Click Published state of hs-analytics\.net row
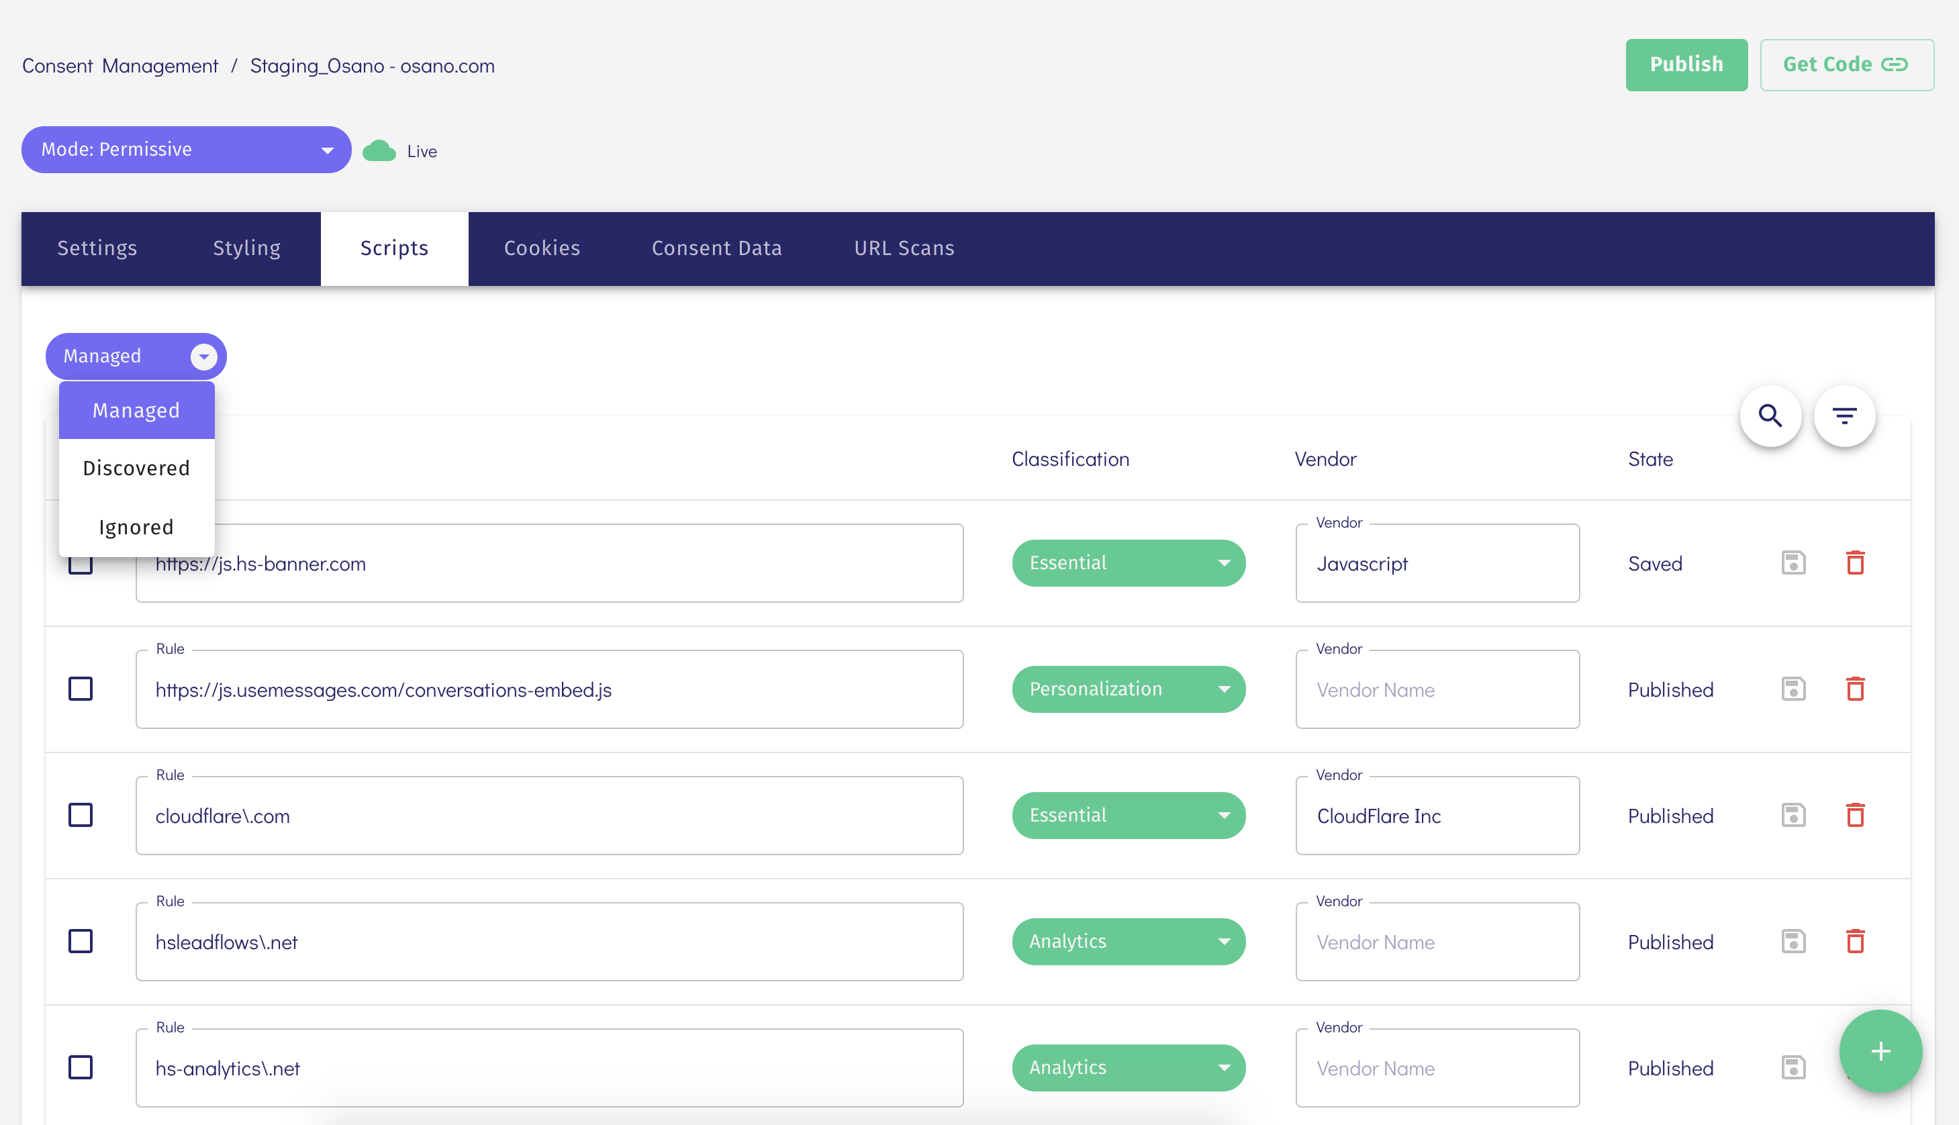Image resolution: width=1959 pixels, height=1125 pixels. click(x=1670, y=1068)
